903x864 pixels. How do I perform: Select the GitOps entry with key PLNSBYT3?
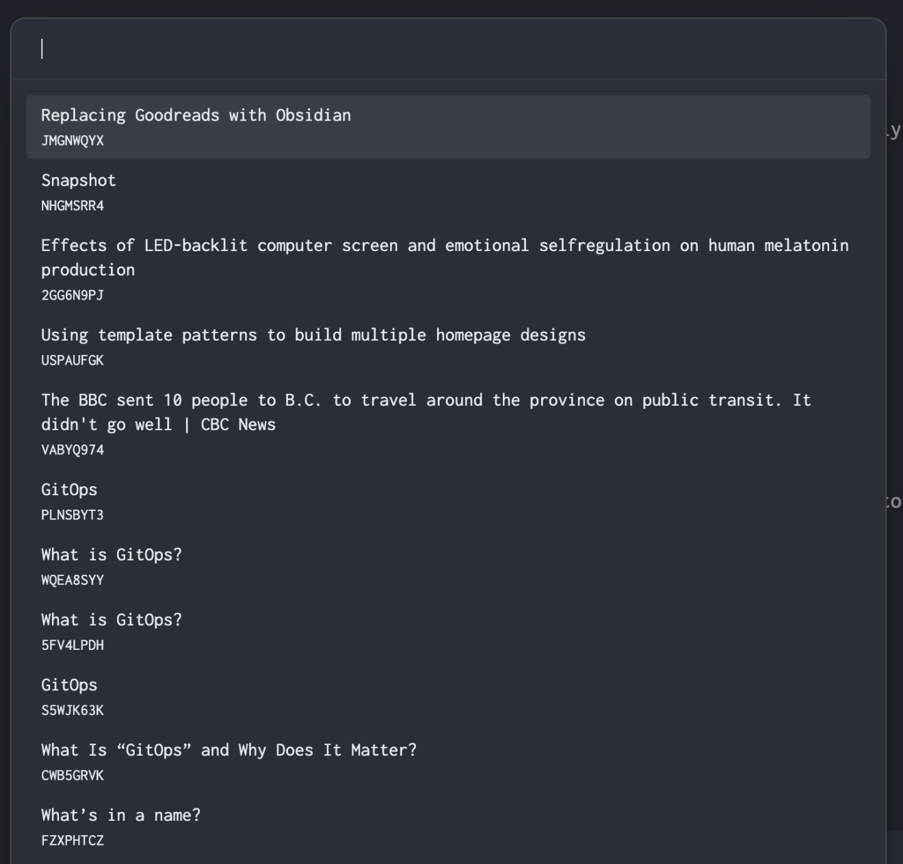pyautogui.click(x=68, y=489)
